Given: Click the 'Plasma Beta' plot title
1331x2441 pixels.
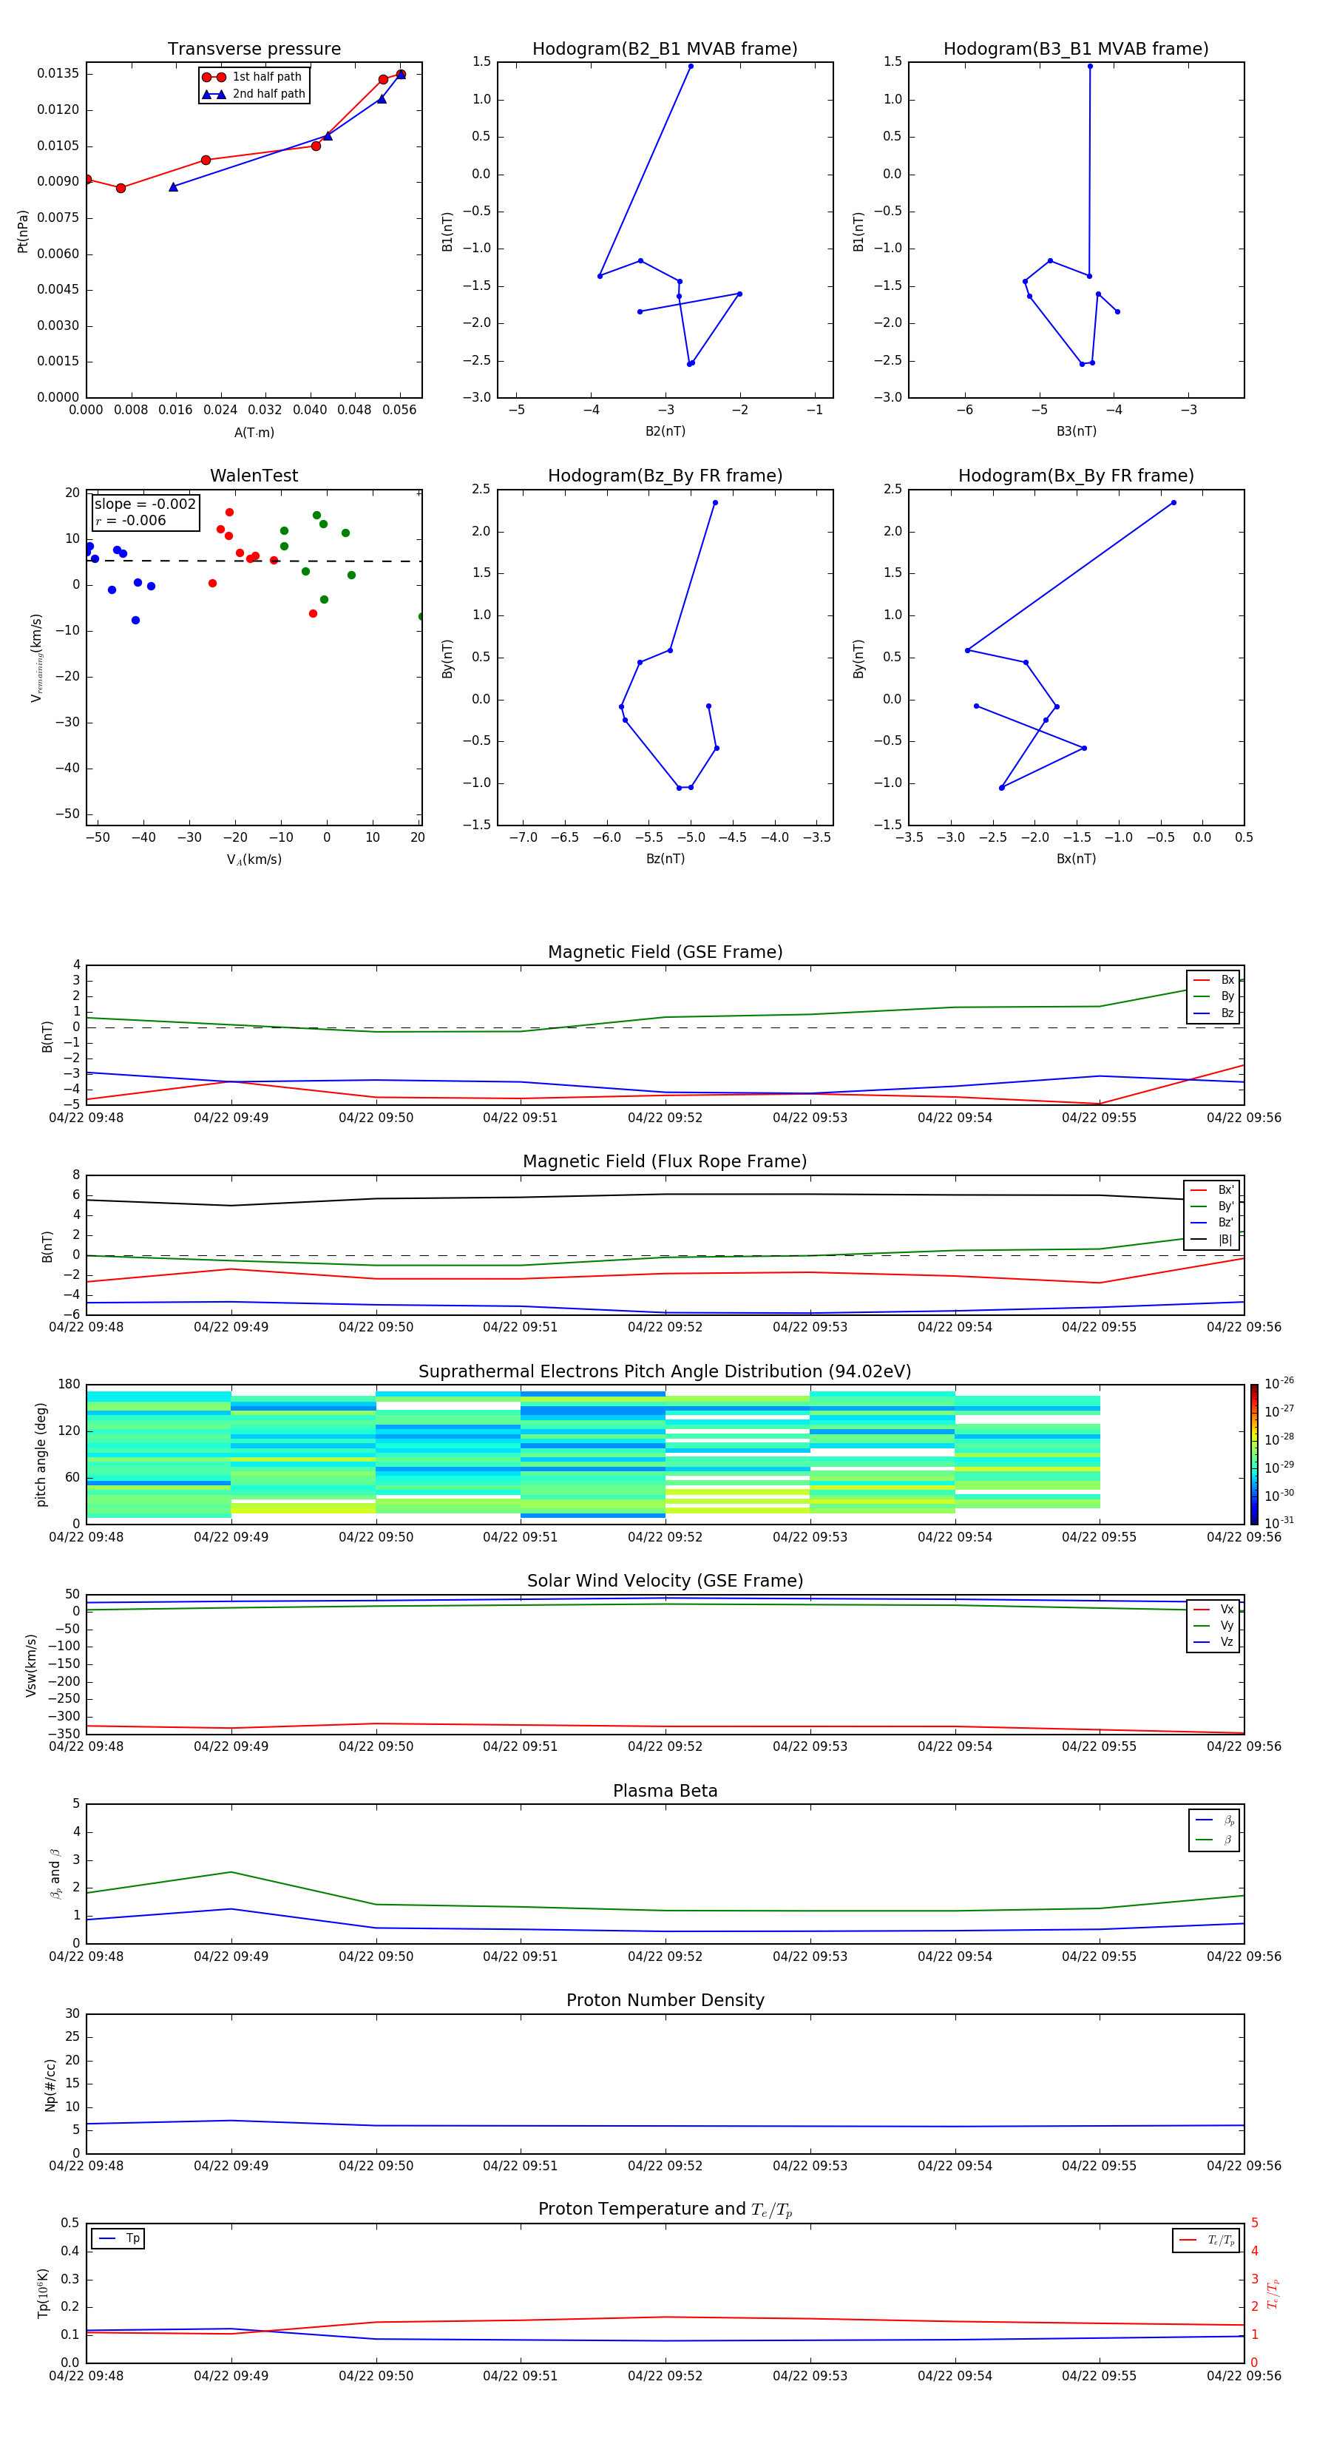Looking at the screenshot, I should pyautogui.click(x=665, y=1792).
